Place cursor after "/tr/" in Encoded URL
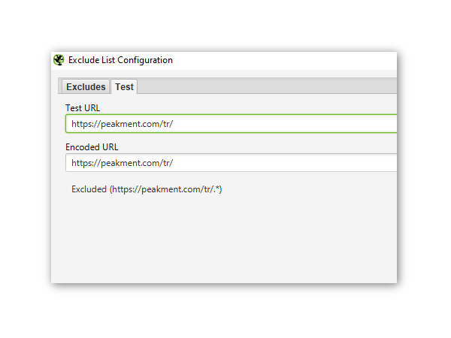The image size is (451, 338). coord(174,163)
